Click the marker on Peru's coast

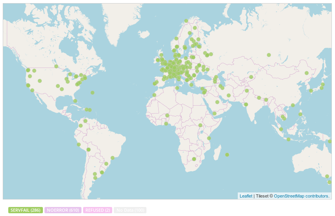[x=79, y=145]
